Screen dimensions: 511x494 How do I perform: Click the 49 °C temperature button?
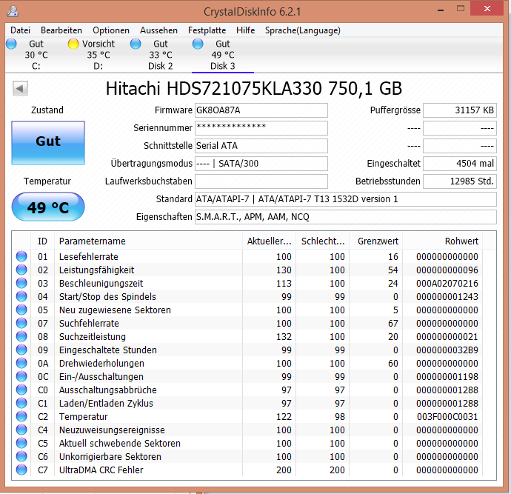pyautogui.click(x=48, y=207)
